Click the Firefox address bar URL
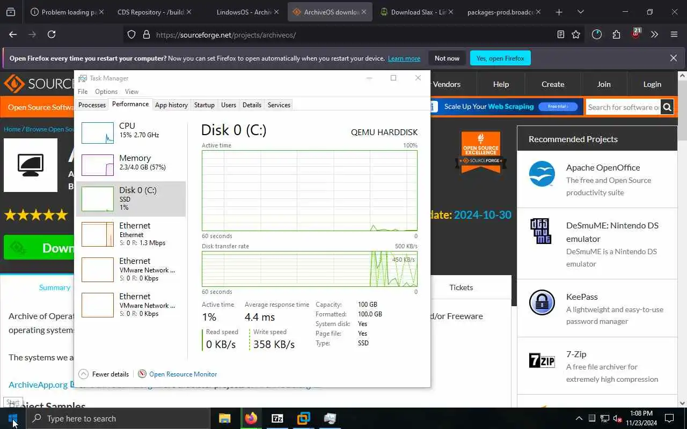The width and height of the screenshot is (687, 429). click(x=226, y=35)
